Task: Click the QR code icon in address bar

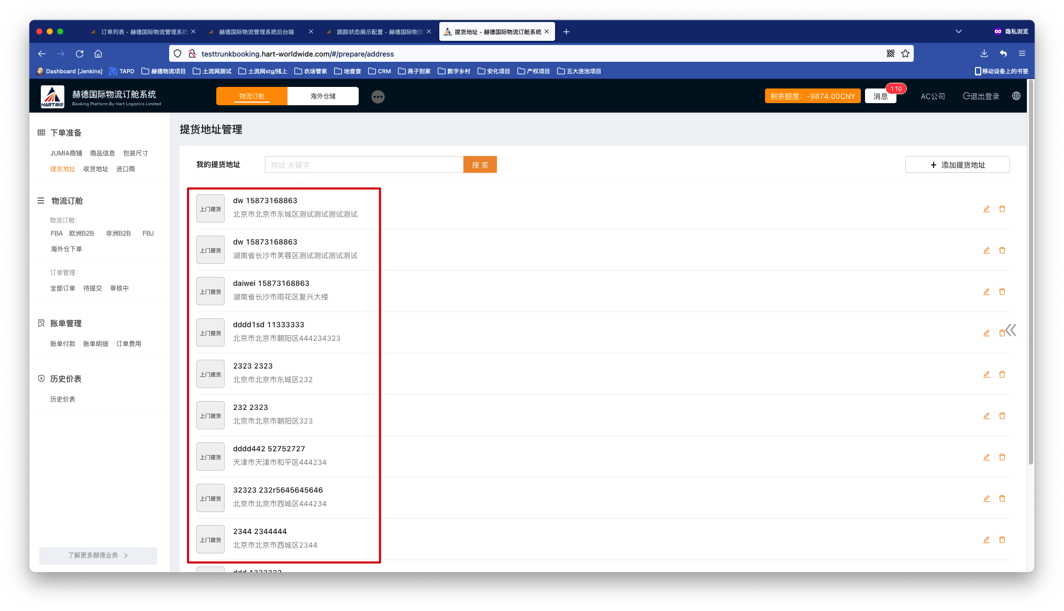Action: pyautogui.click(x=891, y=53)
